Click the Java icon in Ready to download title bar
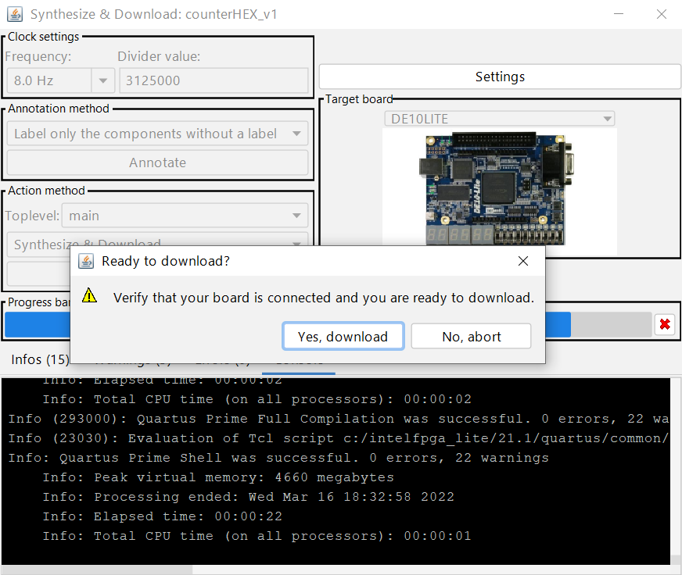Image resolution: width=682 pixels, height=575 pixels. [x=87, y=261]
